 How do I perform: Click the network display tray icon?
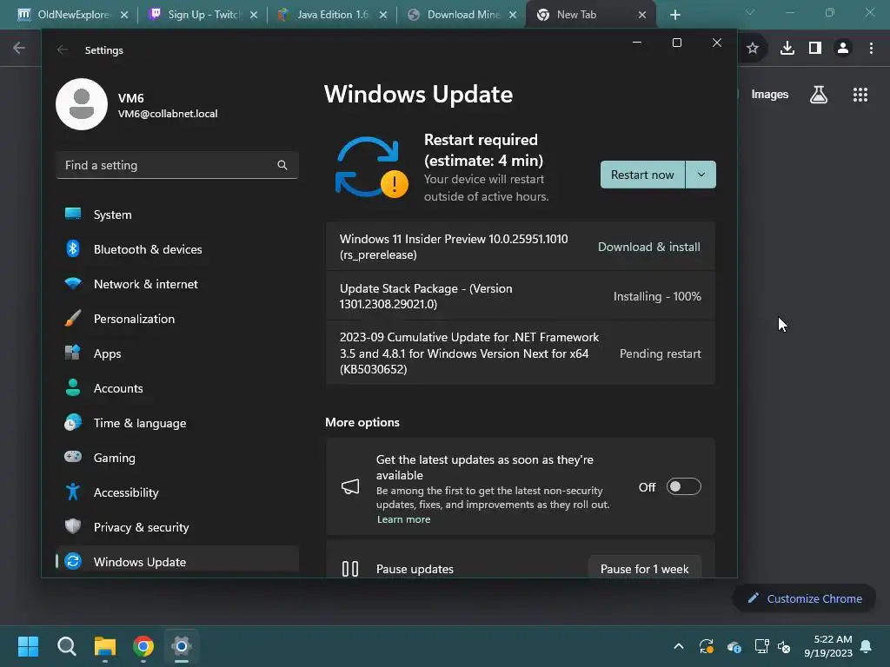tap(761, 646)
